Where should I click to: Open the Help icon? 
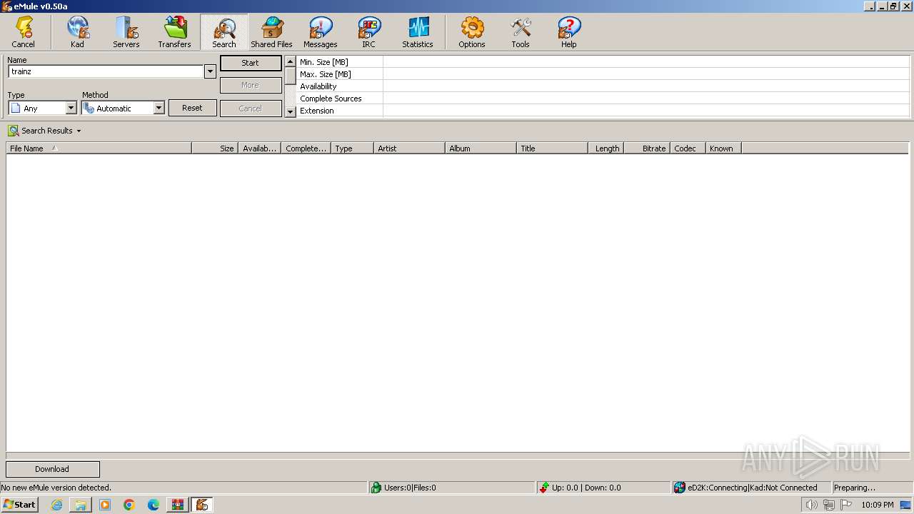[x=569, y=32]
